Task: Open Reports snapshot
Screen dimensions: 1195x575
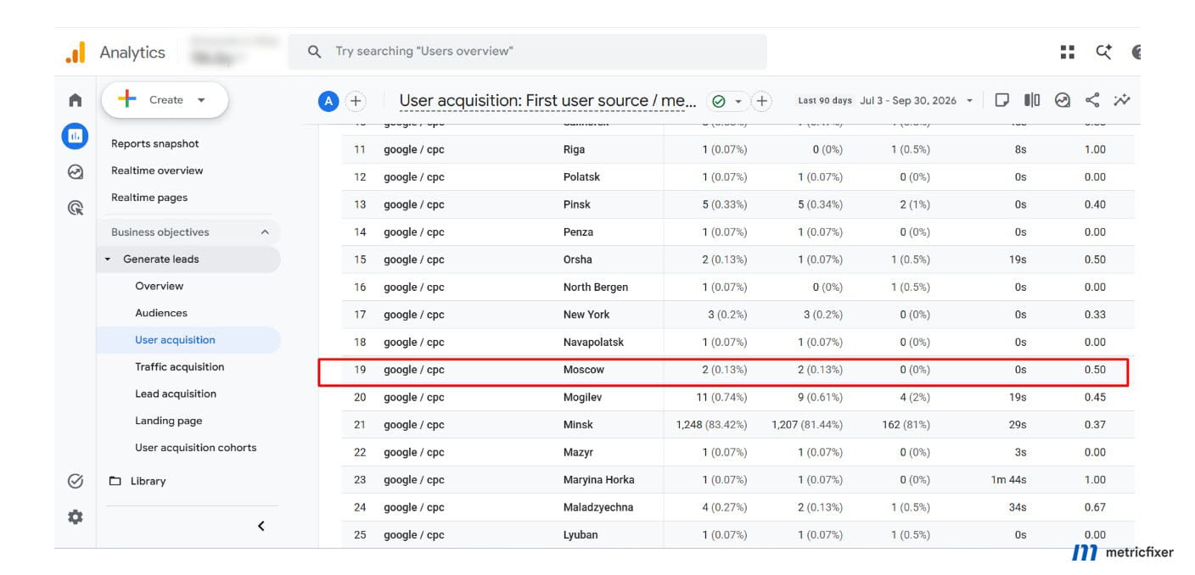Action: 155,143
